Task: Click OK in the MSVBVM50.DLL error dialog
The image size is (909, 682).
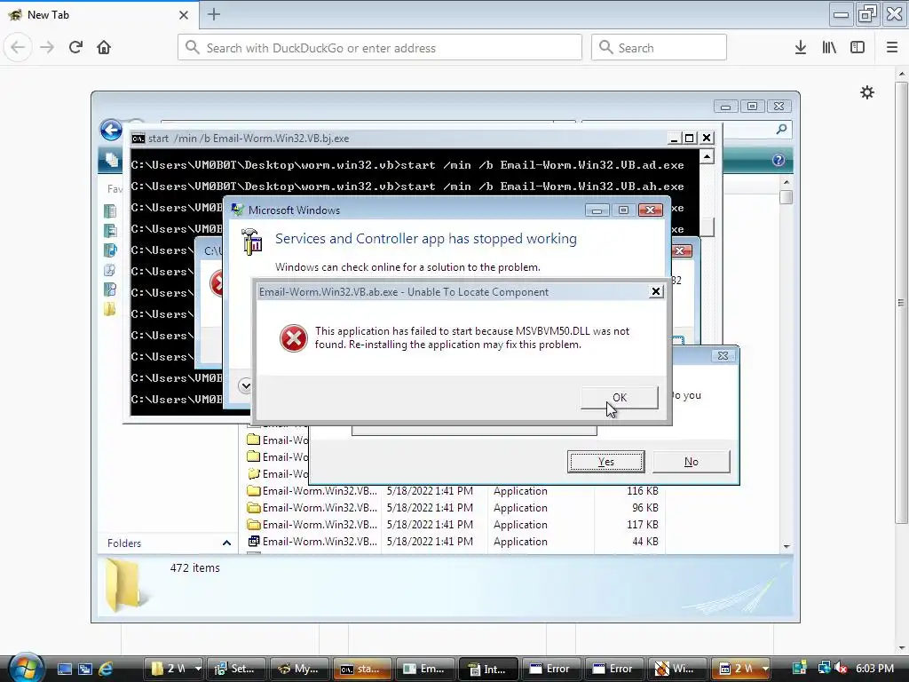Action: coord(619,397)
